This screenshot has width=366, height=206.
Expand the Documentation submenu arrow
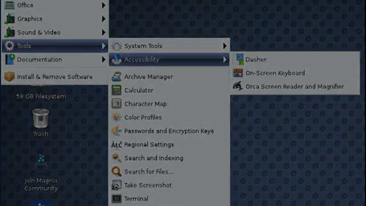pyautogui.click(x=104, y=60)
